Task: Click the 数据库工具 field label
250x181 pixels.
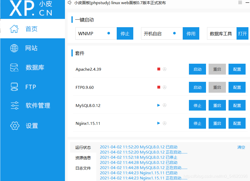Action: click(x=221, y=34)
